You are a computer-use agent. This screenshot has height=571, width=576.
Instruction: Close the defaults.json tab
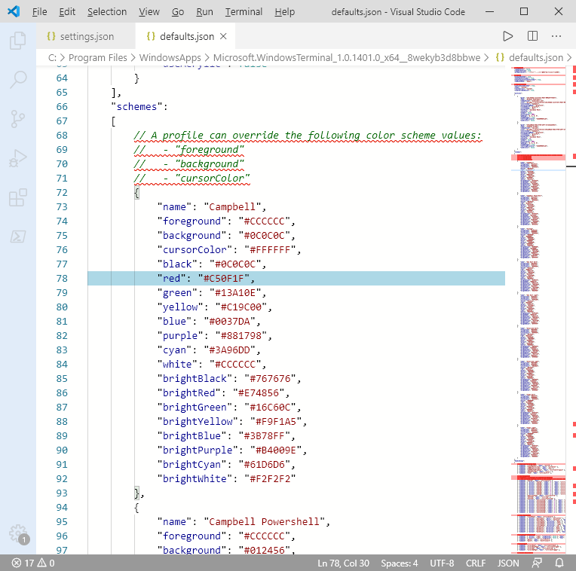coord(224,36)
